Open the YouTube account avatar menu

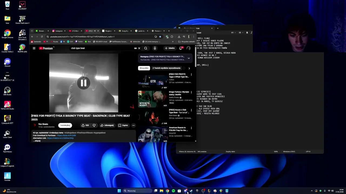[x=188, y=48]
